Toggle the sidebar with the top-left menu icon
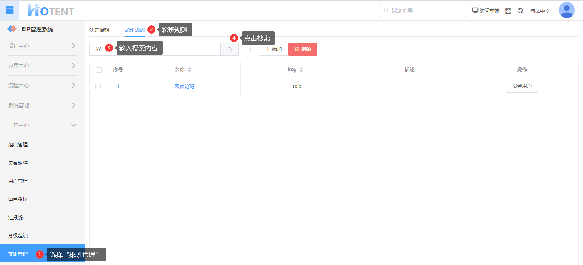The height and width of the screenshot is (265, 583). point(9,11)
